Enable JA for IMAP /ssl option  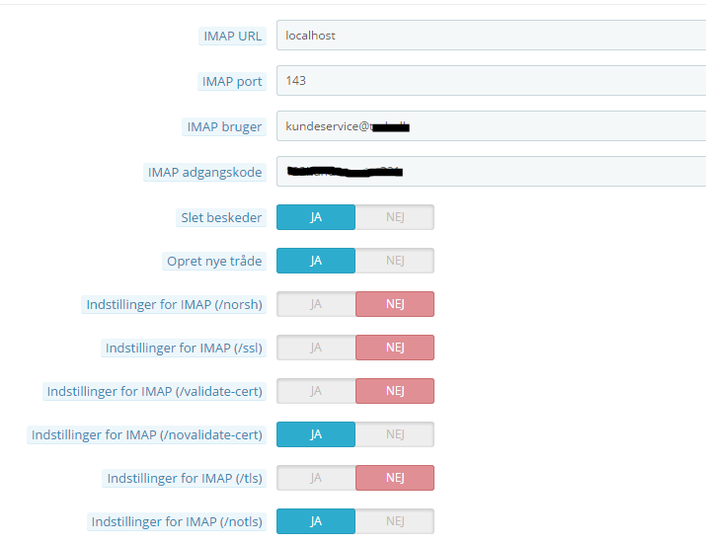point(316,348)
